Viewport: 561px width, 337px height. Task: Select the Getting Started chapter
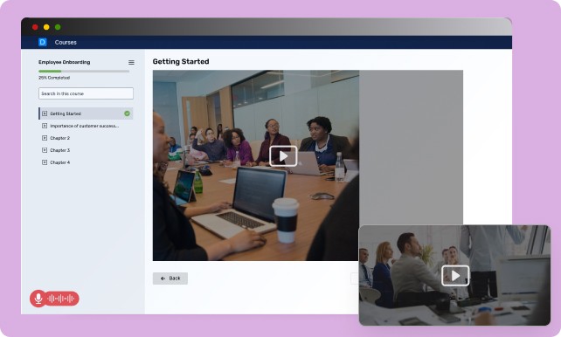click(86, 113)
